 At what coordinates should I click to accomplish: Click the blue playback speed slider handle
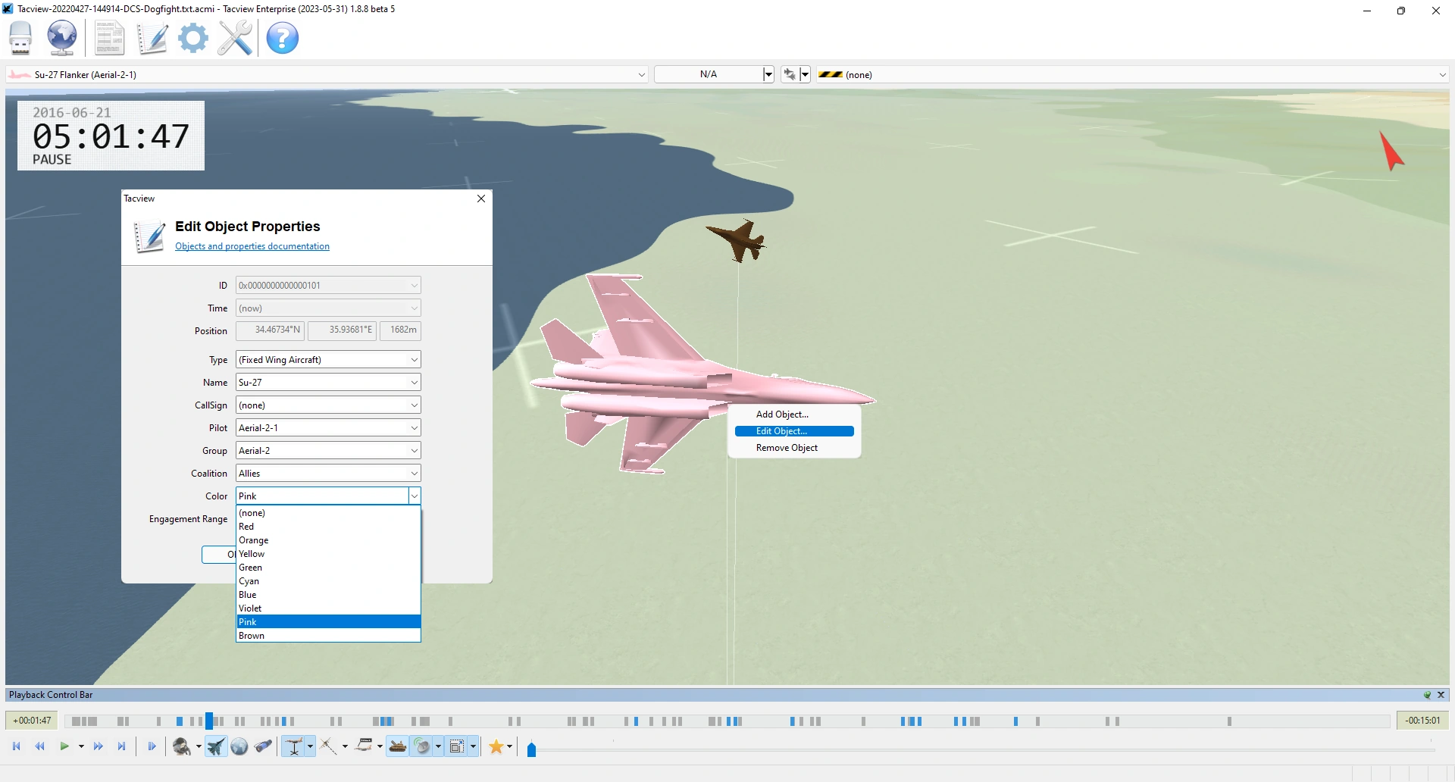[532, 749]
